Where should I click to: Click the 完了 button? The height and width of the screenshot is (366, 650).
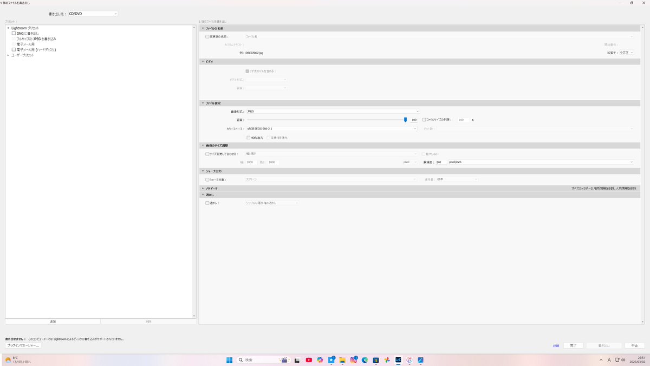[574, 345]
